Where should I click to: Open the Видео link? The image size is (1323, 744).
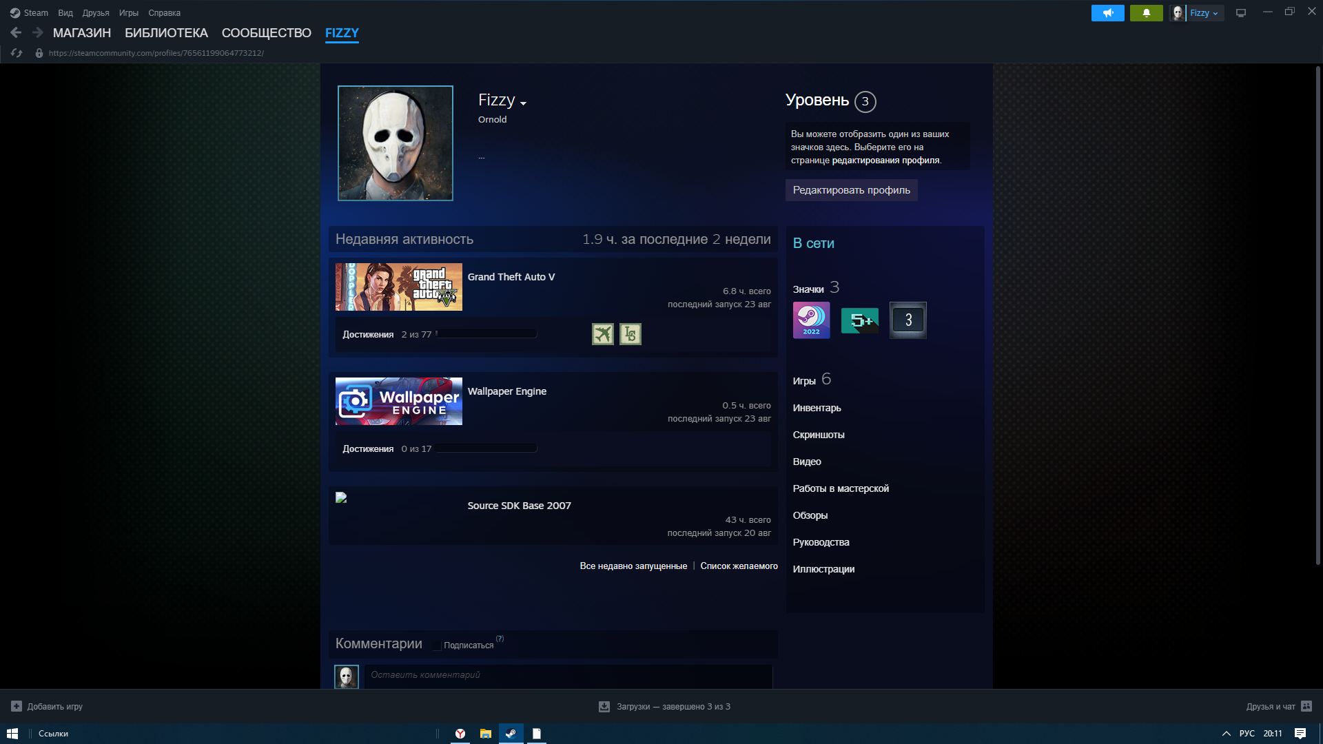[x=807, y=462]
